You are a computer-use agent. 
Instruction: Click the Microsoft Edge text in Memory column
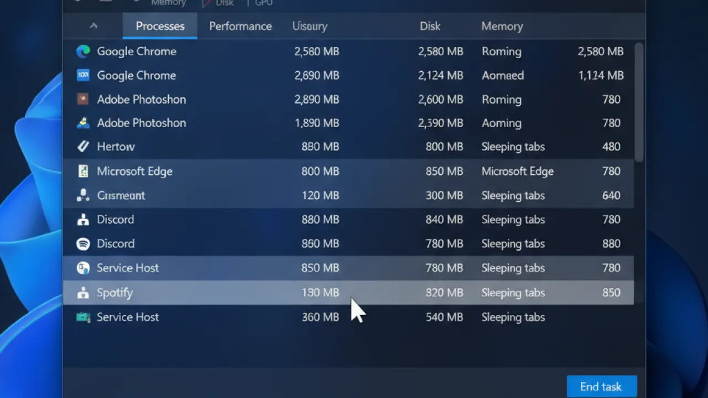[x=517, y=171]
